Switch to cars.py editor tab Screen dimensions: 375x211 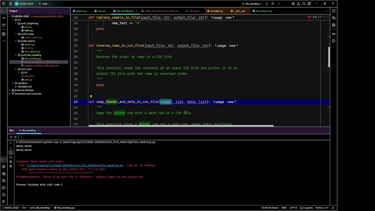[100, 11]
